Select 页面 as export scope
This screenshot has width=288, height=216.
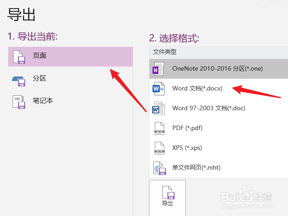[x=70, y=57]
